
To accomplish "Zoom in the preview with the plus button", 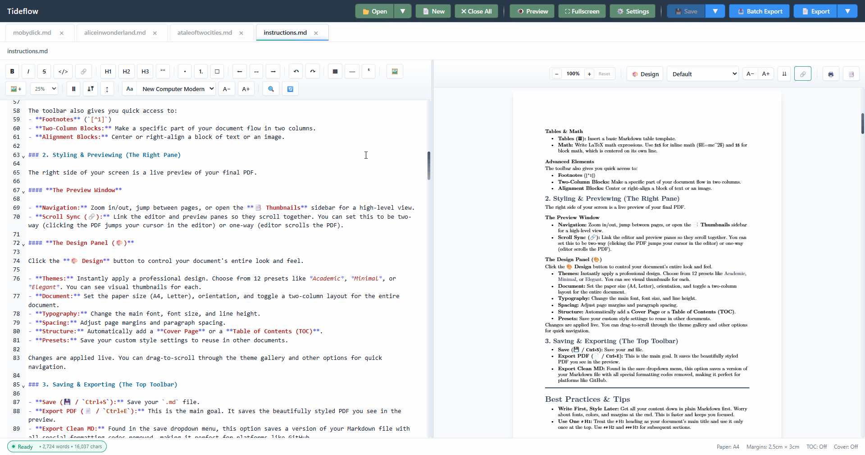I will click(x=589, y=74).
